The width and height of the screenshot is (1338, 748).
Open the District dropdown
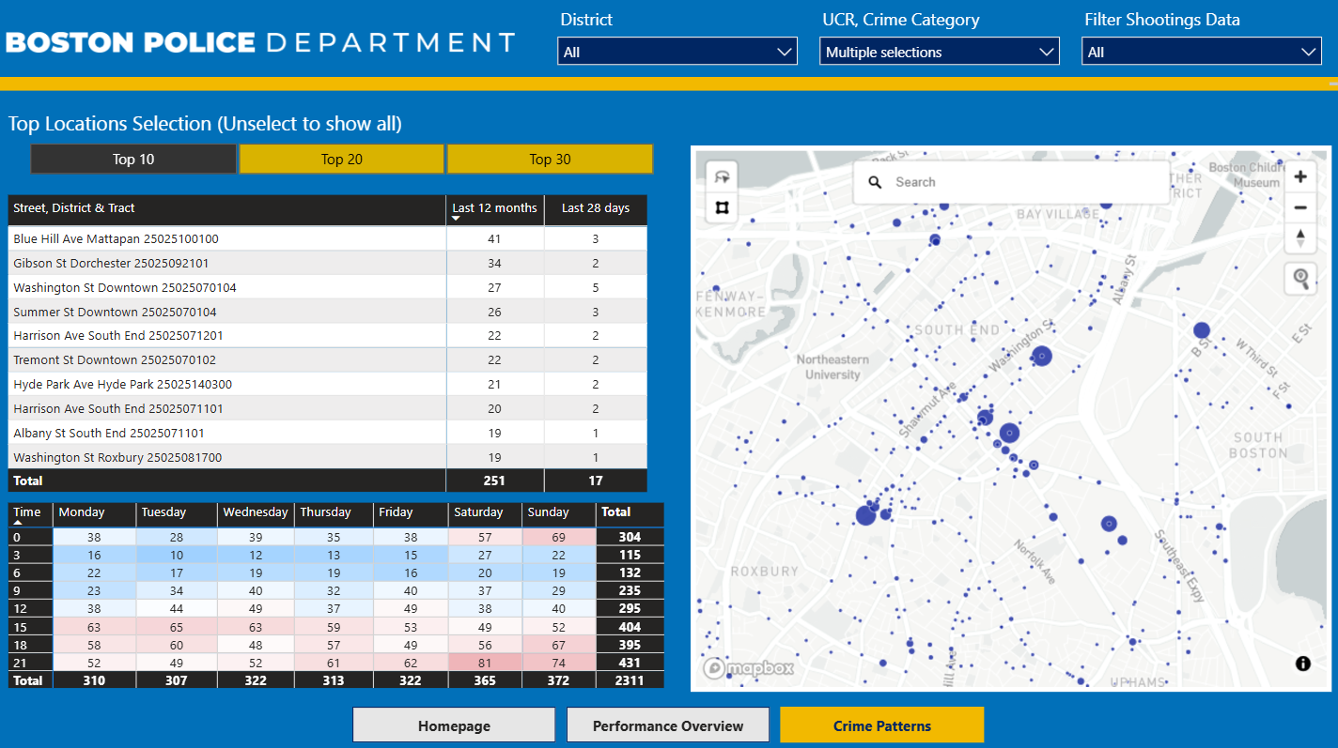(677, 52)
